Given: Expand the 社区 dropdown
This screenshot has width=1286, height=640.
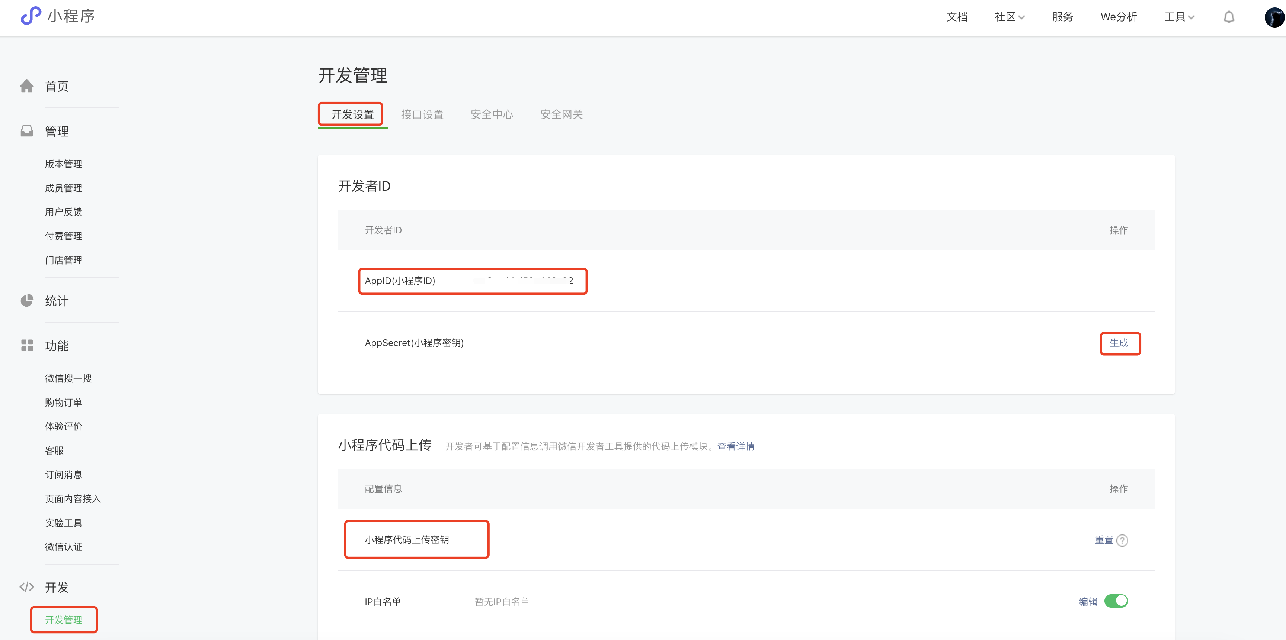Looking at the screenshot, I should click(1010, 17).
